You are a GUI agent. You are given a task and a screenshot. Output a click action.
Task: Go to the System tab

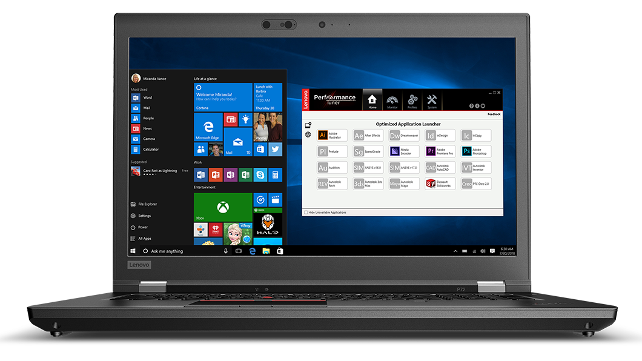[x=432, y=101]
